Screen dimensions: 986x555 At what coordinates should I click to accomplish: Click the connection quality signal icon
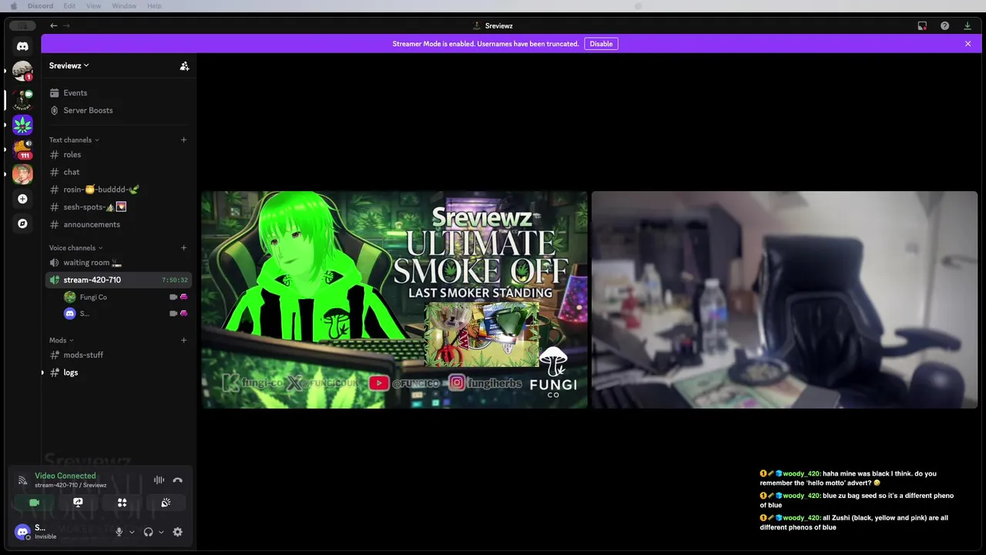(x=22, y=480)
